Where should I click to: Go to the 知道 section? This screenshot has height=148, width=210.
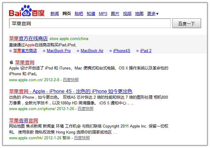(x=91, y=14)
